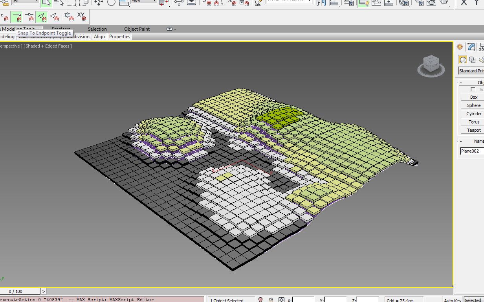Restrict transform to the X axis
Image resolution: width=484 pixels, height=302 pixels.
pyautogui.click(x=464, y=3)
